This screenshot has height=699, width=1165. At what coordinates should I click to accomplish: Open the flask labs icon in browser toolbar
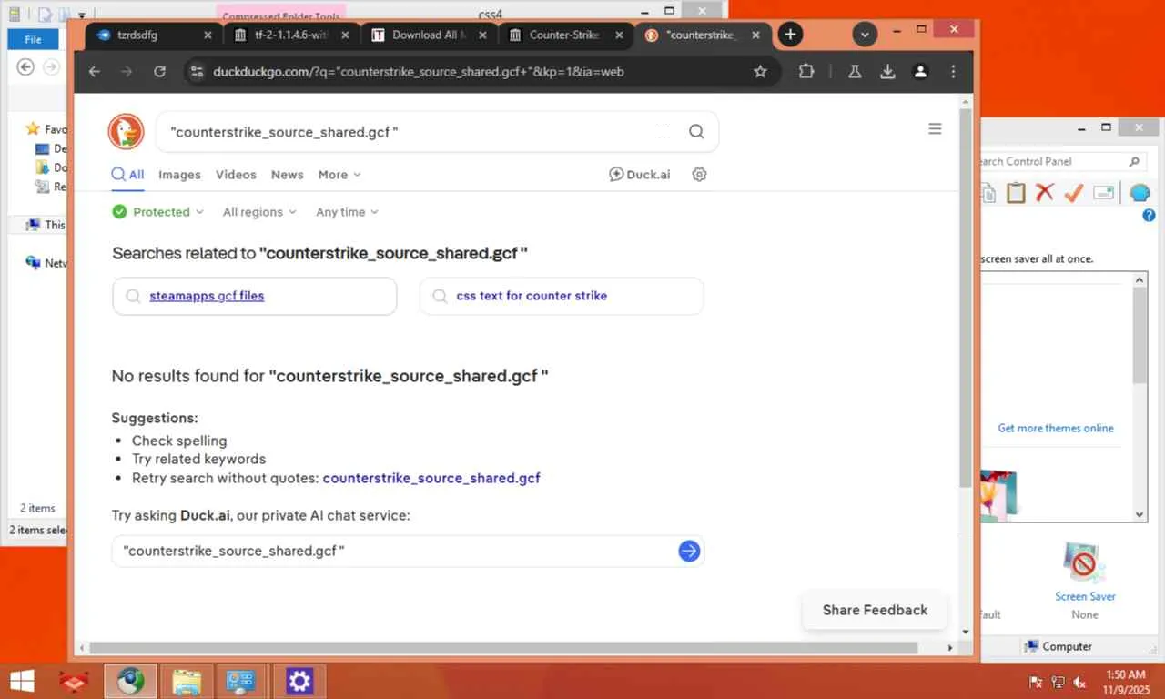[855, 71]
